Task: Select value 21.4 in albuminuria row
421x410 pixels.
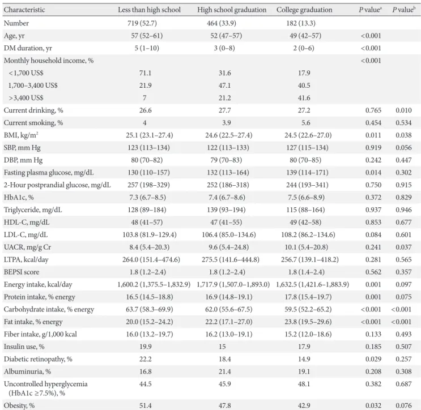Action: [225, 371]
